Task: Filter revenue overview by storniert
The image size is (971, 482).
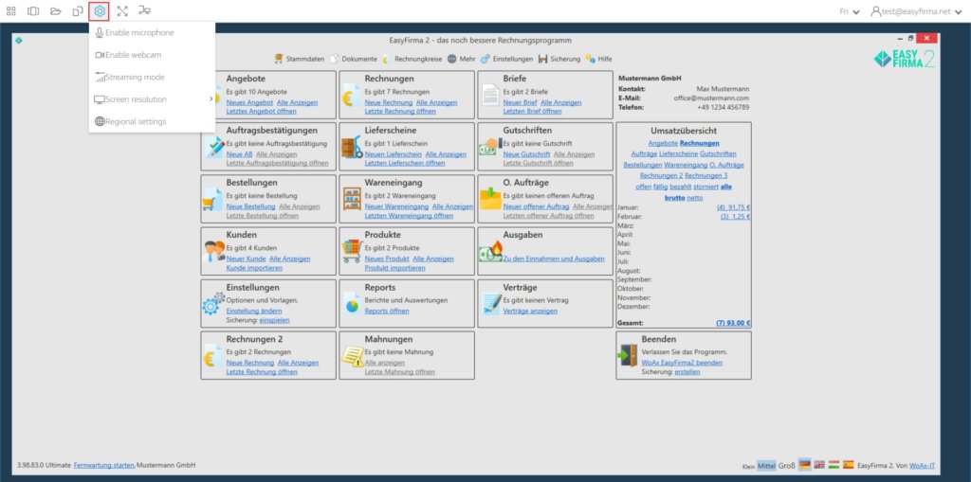Action: tap(705, 187)
